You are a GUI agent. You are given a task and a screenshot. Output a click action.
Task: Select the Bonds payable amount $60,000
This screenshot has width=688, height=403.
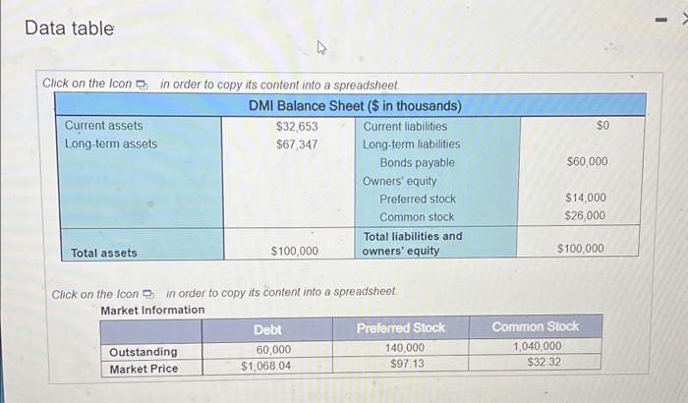pos(587,161)
